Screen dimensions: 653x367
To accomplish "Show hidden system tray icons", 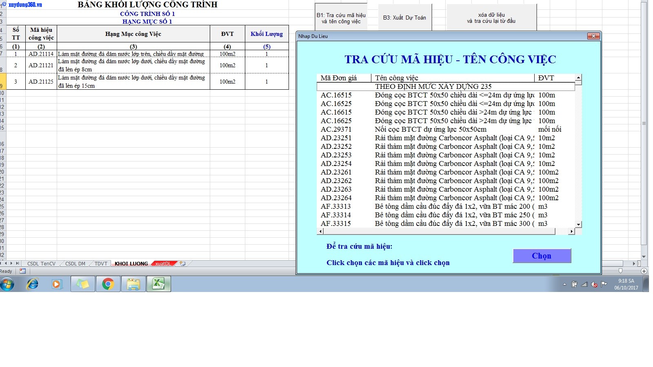I will 564,285.
